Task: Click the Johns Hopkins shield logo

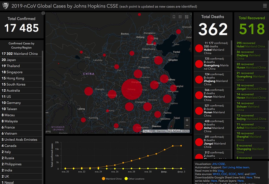Action: [5, 6]
